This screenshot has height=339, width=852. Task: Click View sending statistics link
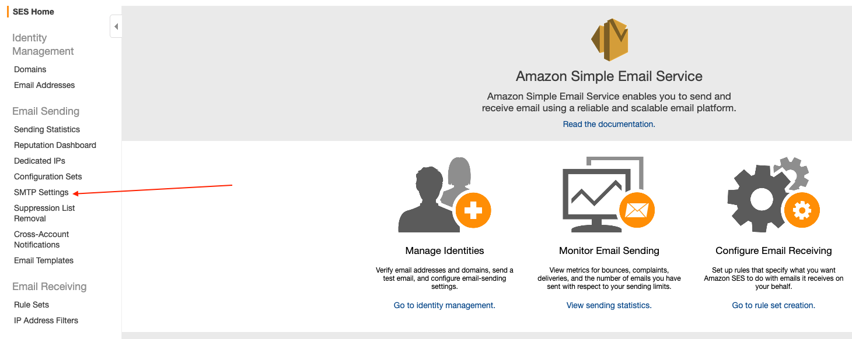click(609, 305)
